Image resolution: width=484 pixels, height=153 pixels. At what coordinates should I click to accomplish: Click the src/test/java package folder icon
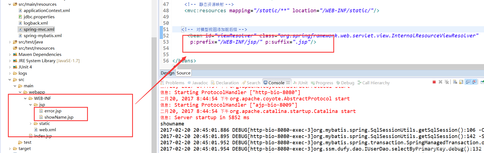coord(15,42)
